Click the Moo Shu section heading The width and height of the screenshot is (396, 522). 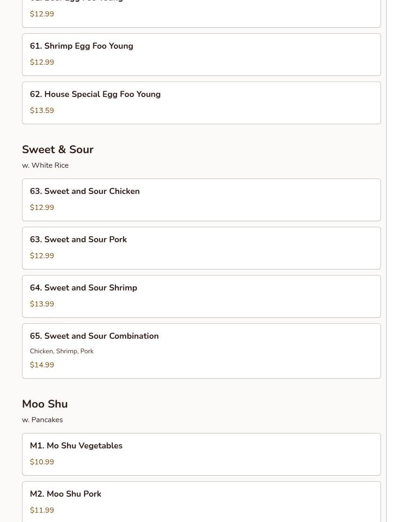tap(45, 404)
